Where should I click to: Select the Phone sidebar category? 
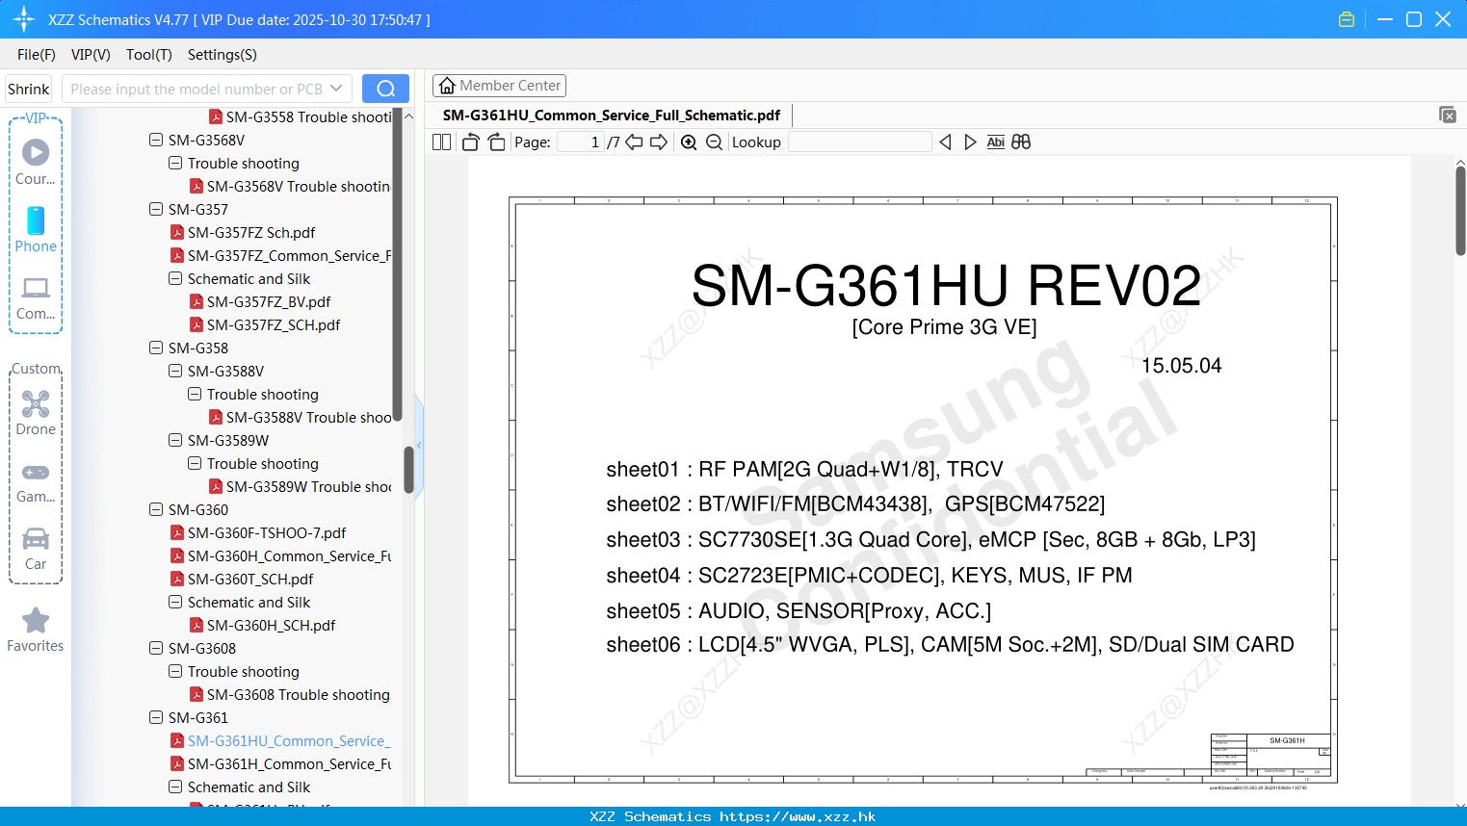tap(36, 229)
